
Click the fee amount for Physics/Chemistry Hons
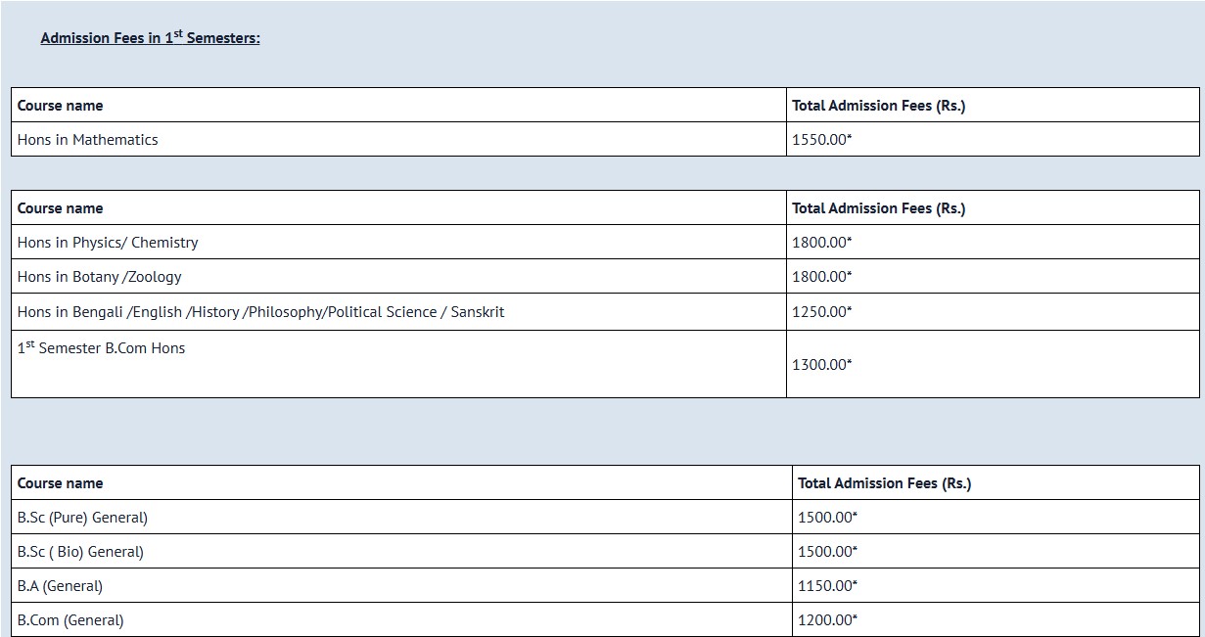(821, 243)
